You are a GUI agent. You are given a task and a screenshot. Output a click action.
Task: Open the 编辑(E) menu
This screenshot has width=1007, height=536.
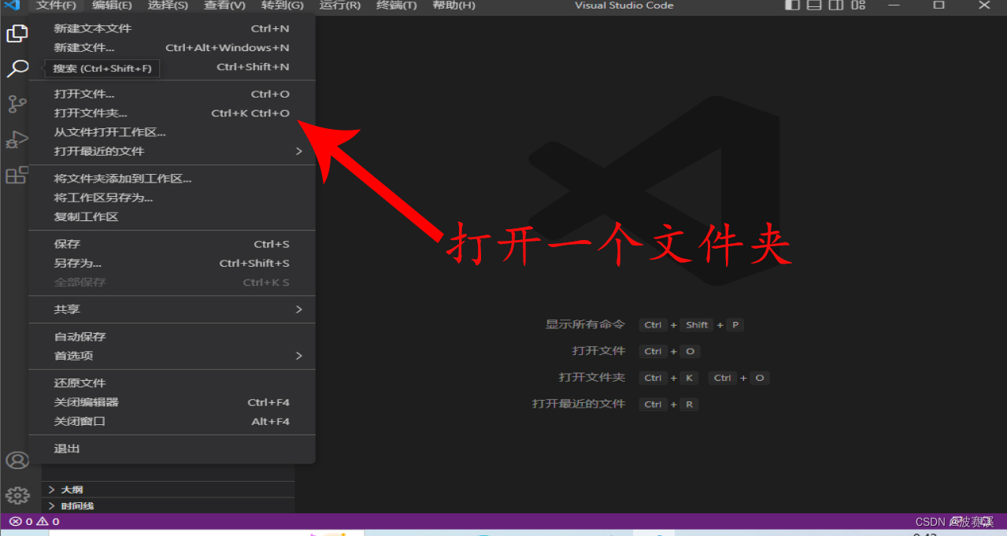click(x=112, y=6)
